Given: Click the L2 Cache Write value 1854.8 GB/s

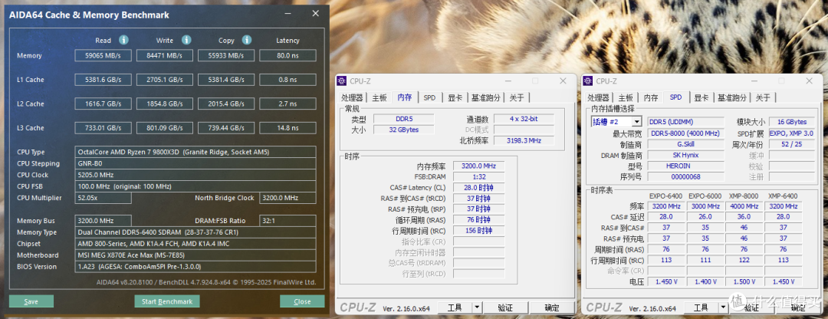Looking at the screenshot, I should click(x=165, y=104).
